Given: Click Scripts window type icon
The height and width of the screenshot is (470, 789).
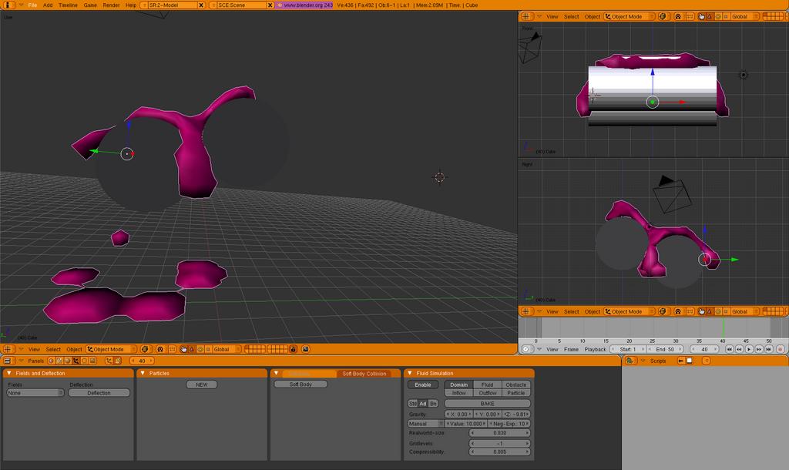Looking at the screenshot, I should click(x=630, y=361).
